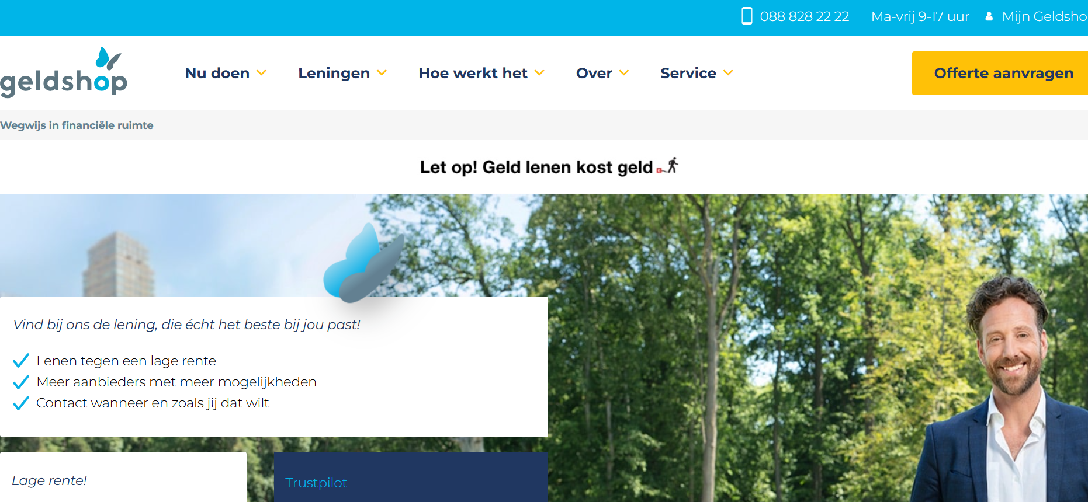Expand the Over dropdown arrow
1088x502 pixels.
click(624, 73)
